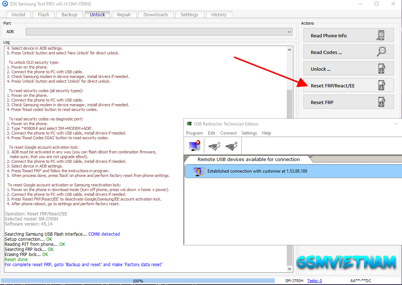Viewport: 402px width, 285px height.
Task: Click the AA**-**DC status bar entry
Action: click(x=361, y=281)
